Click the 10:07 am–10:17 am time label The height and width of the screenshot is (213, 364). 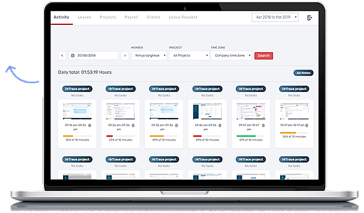292,125
